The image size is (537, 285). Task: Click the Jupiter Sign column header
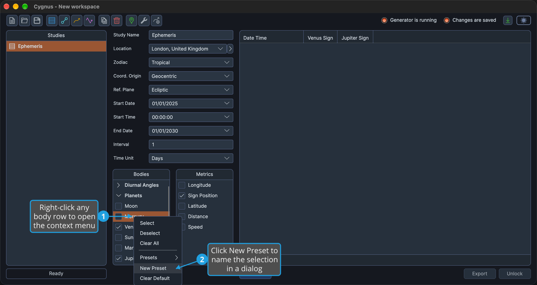[x=355, y=38]
